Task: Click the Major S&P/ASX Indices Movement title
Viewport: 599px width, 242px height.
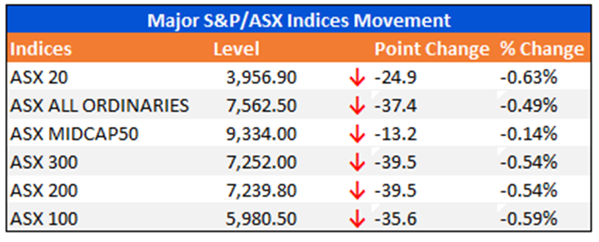Action: tap(299, 21)
